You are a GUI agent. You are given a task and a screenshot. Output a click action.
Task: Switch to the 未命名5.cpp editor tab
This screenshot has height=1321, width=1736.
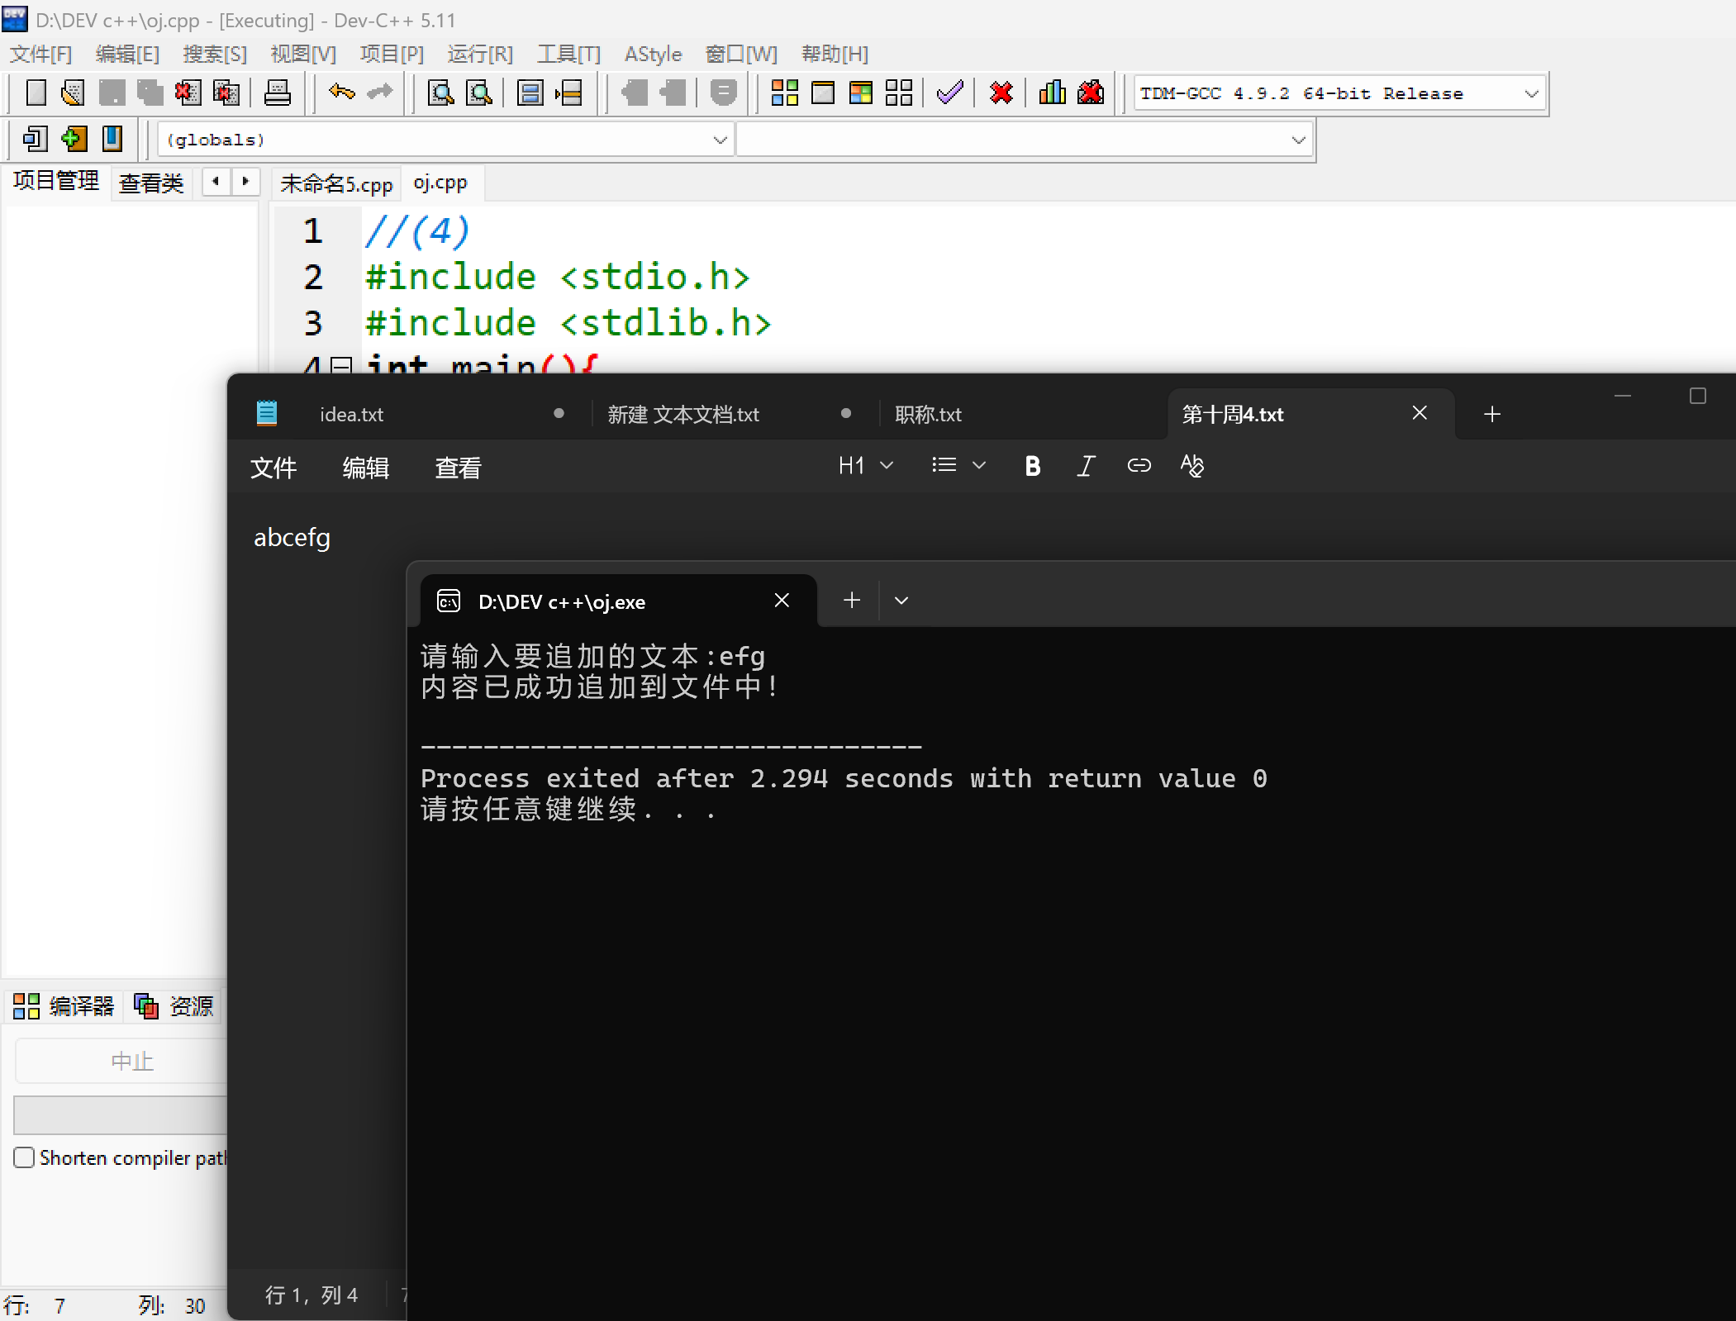tap(336, 183)
